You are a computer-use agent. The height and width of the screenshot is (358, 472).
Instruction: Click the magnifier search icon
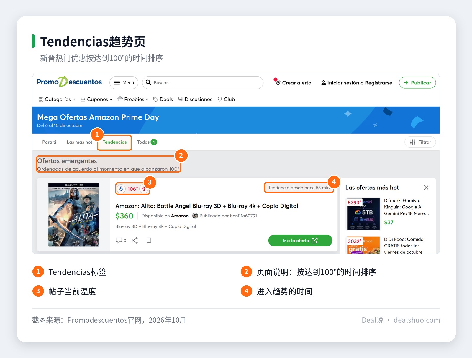[149, 83]
